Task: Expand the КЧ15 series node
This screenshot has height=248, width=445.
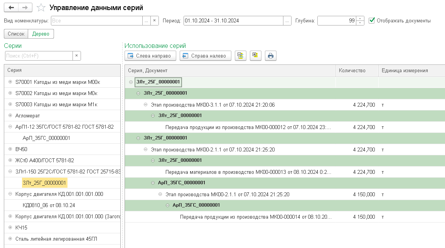Action: pyautogui.click(x=10, y=228)
